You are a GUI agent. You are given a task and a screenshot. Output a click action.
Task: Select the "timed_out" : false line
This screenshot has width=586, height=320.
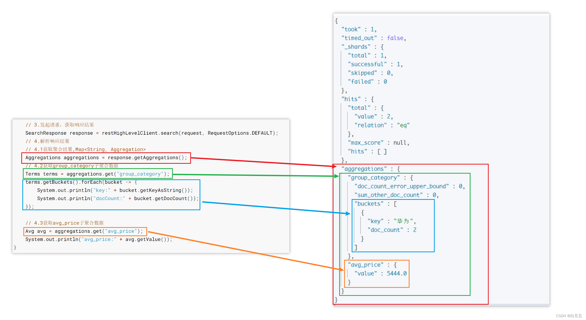374,38
